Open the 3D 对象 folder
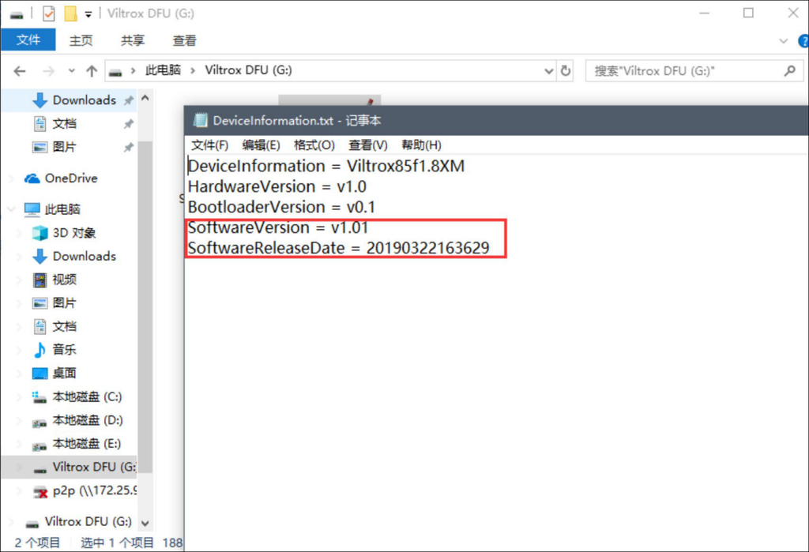This screenshot has width=809, height=552. tap(73, 233)
